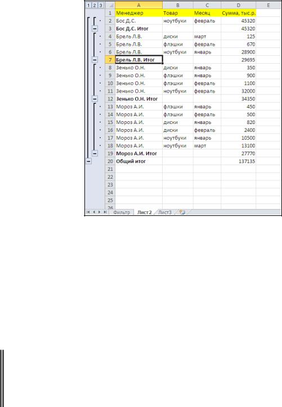
Task: Select value 2400 in column D
Action: click(x=239, y=130)
